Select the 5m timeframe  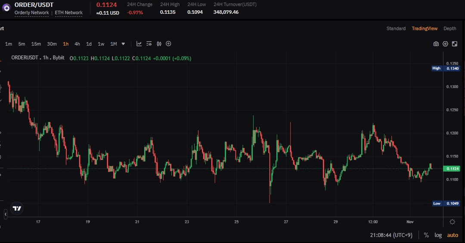point(22,44)
